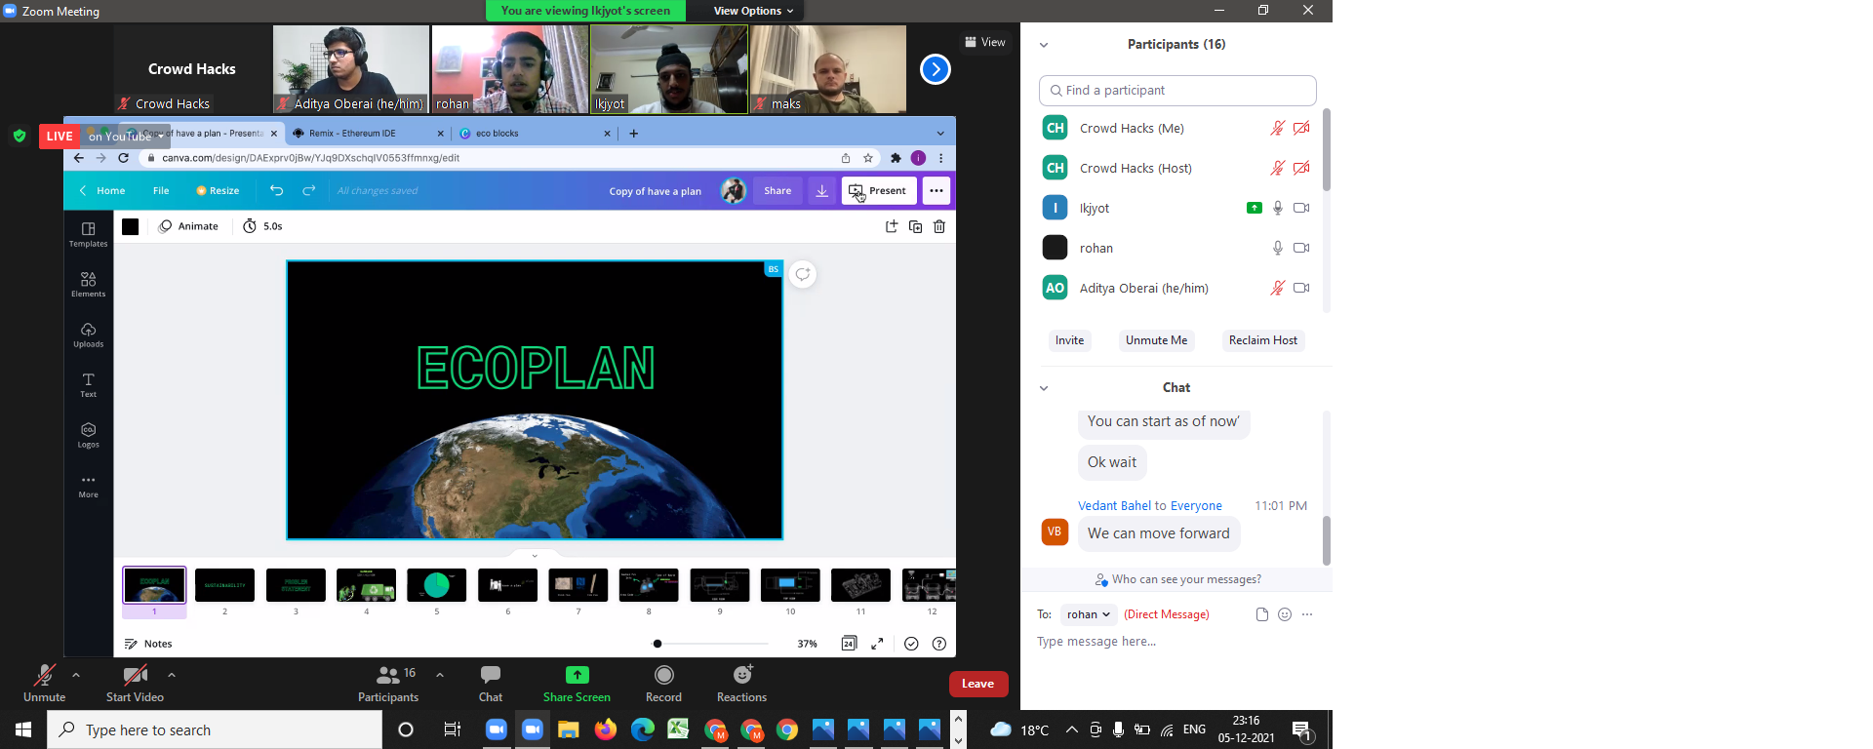Click the Invite button
This screenshot has width=1873, height=749.
tap(1069, 340)
